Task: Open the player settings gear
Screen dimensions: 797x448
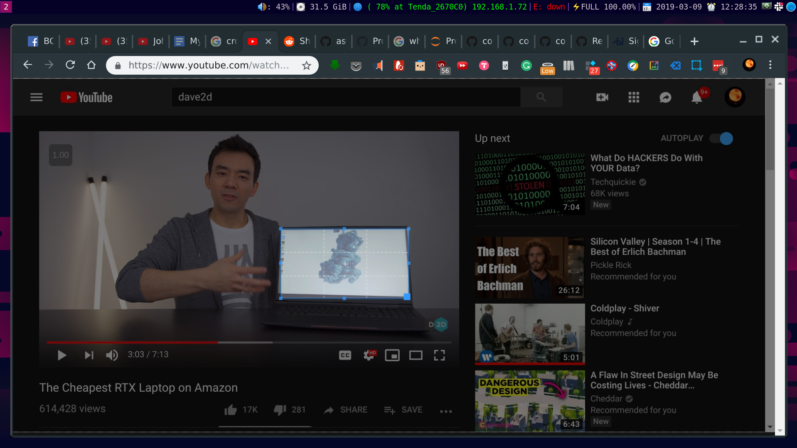Action: tap(369, 355)
